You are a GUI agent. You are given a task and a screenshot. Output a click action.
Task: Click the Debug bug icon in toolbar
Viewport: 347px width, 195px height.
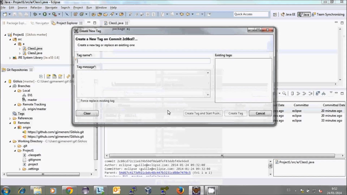[x=35, y=14]
